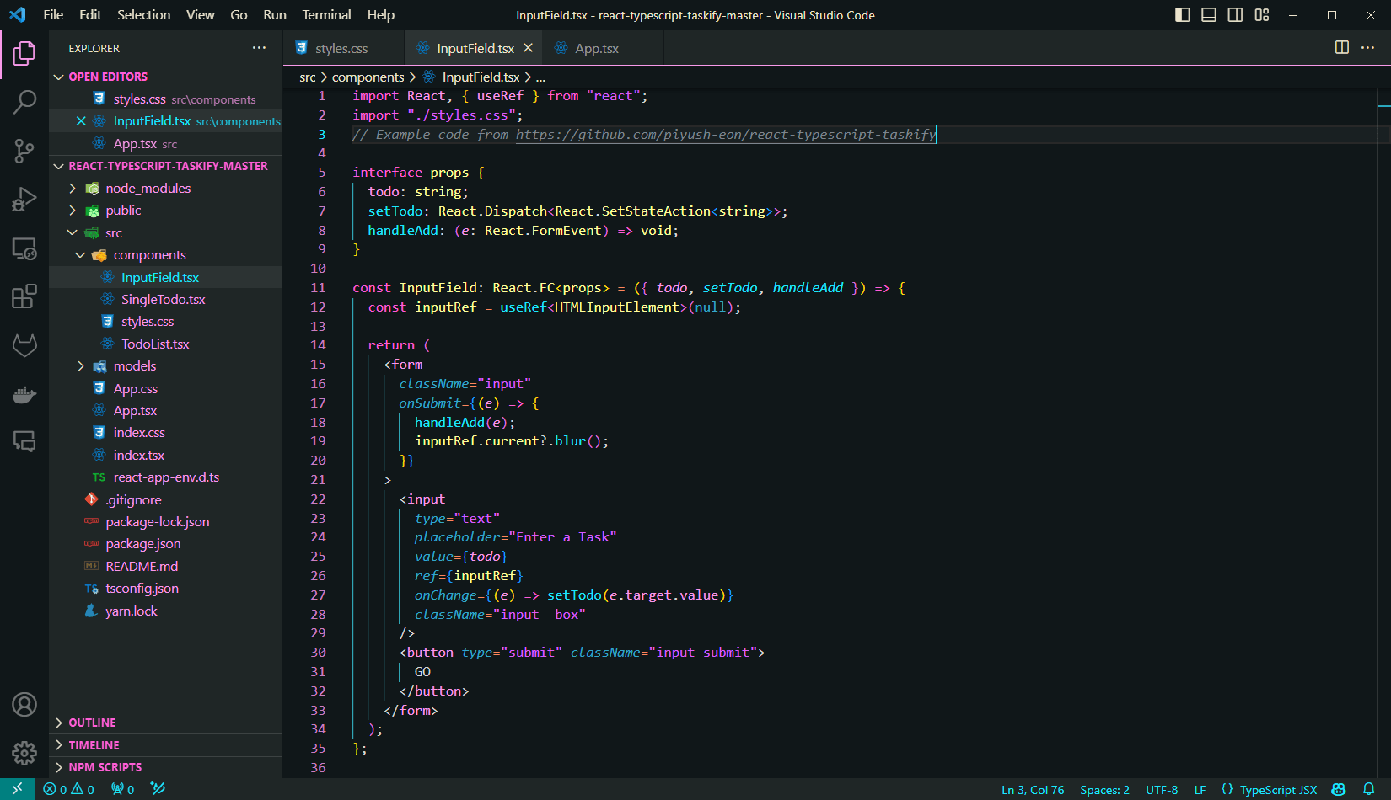Change indentation via Spaces: 2
This screenshot has width=1391, height=800.
1104,790
